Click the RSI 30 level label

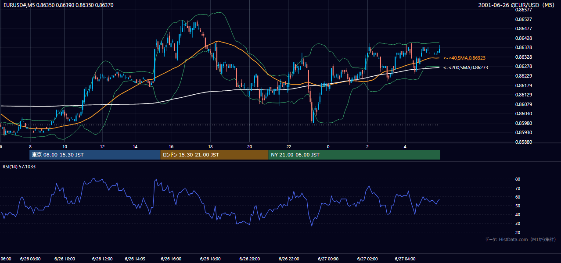click(518, 224)
